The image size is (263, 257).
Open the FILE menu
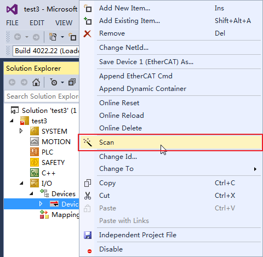click(x=12, y=23)
